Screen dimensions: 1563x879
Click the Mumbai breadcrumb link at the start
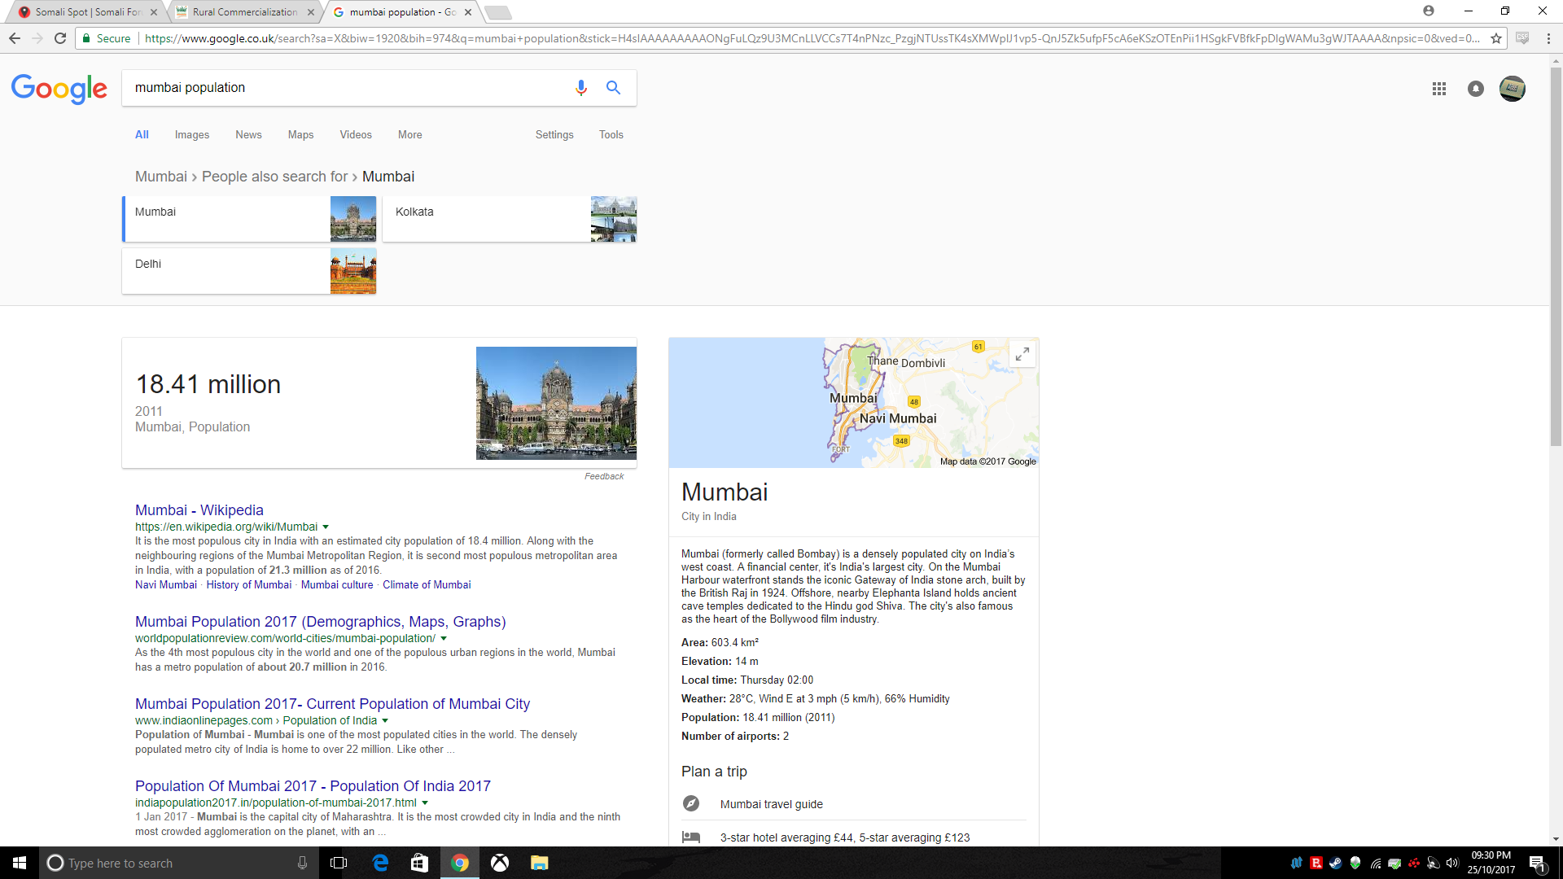161,177
